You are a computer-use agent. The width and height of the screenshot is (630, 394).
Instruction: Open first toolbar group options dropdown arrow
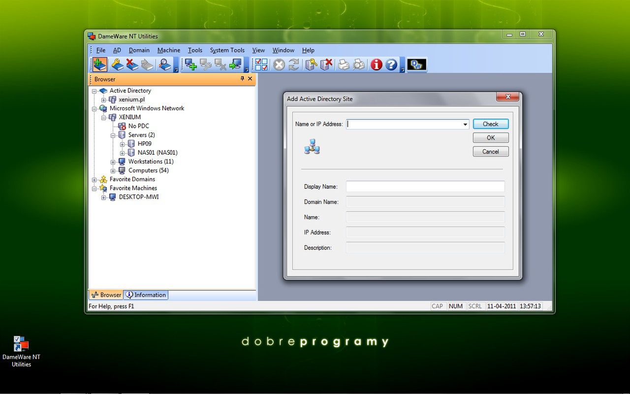point(176,65)
